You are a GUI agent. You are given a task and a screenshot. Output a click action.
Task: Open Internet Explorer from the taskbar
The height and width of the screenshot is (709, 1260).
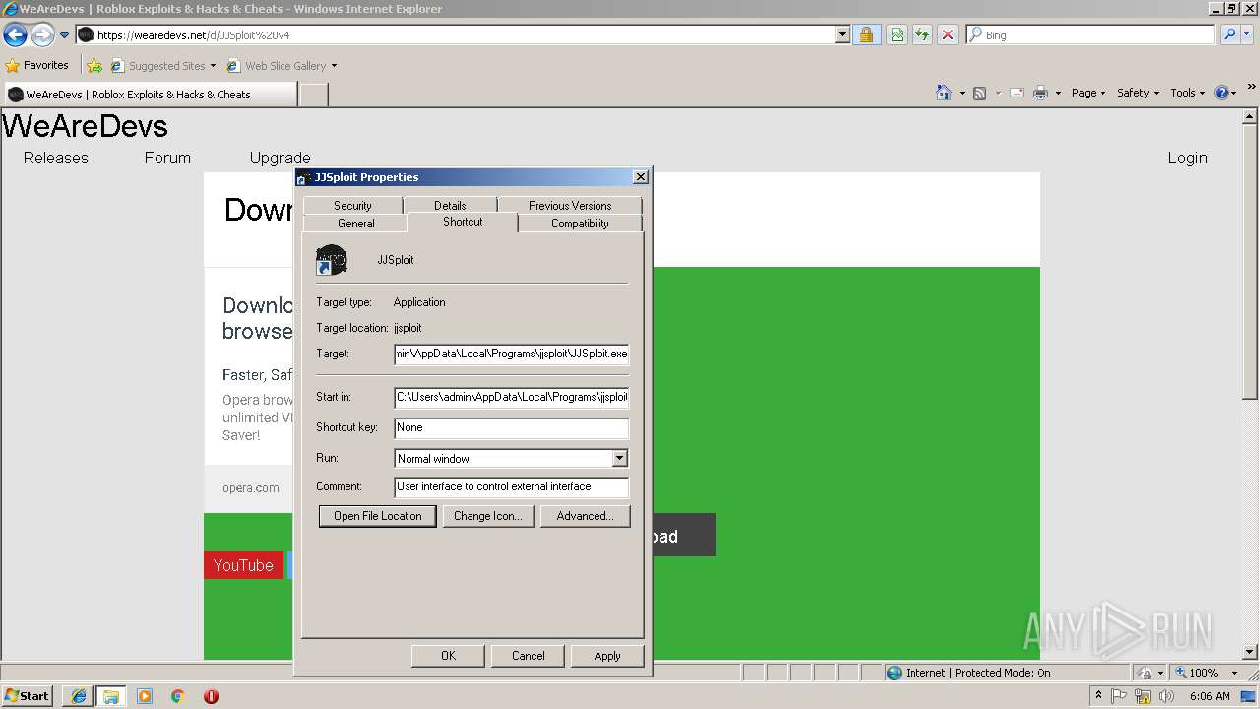pos(79,696)
